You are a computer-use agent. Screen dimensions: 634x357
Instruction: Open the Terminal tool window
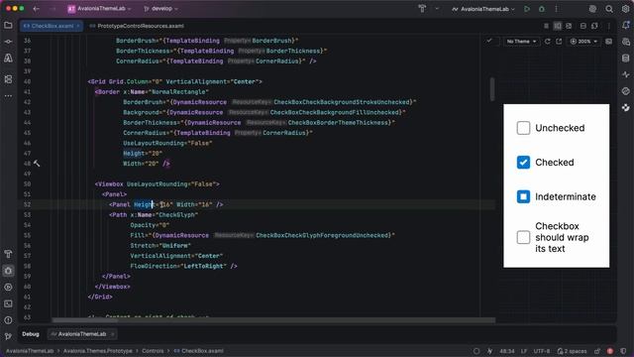click(8, 303)
